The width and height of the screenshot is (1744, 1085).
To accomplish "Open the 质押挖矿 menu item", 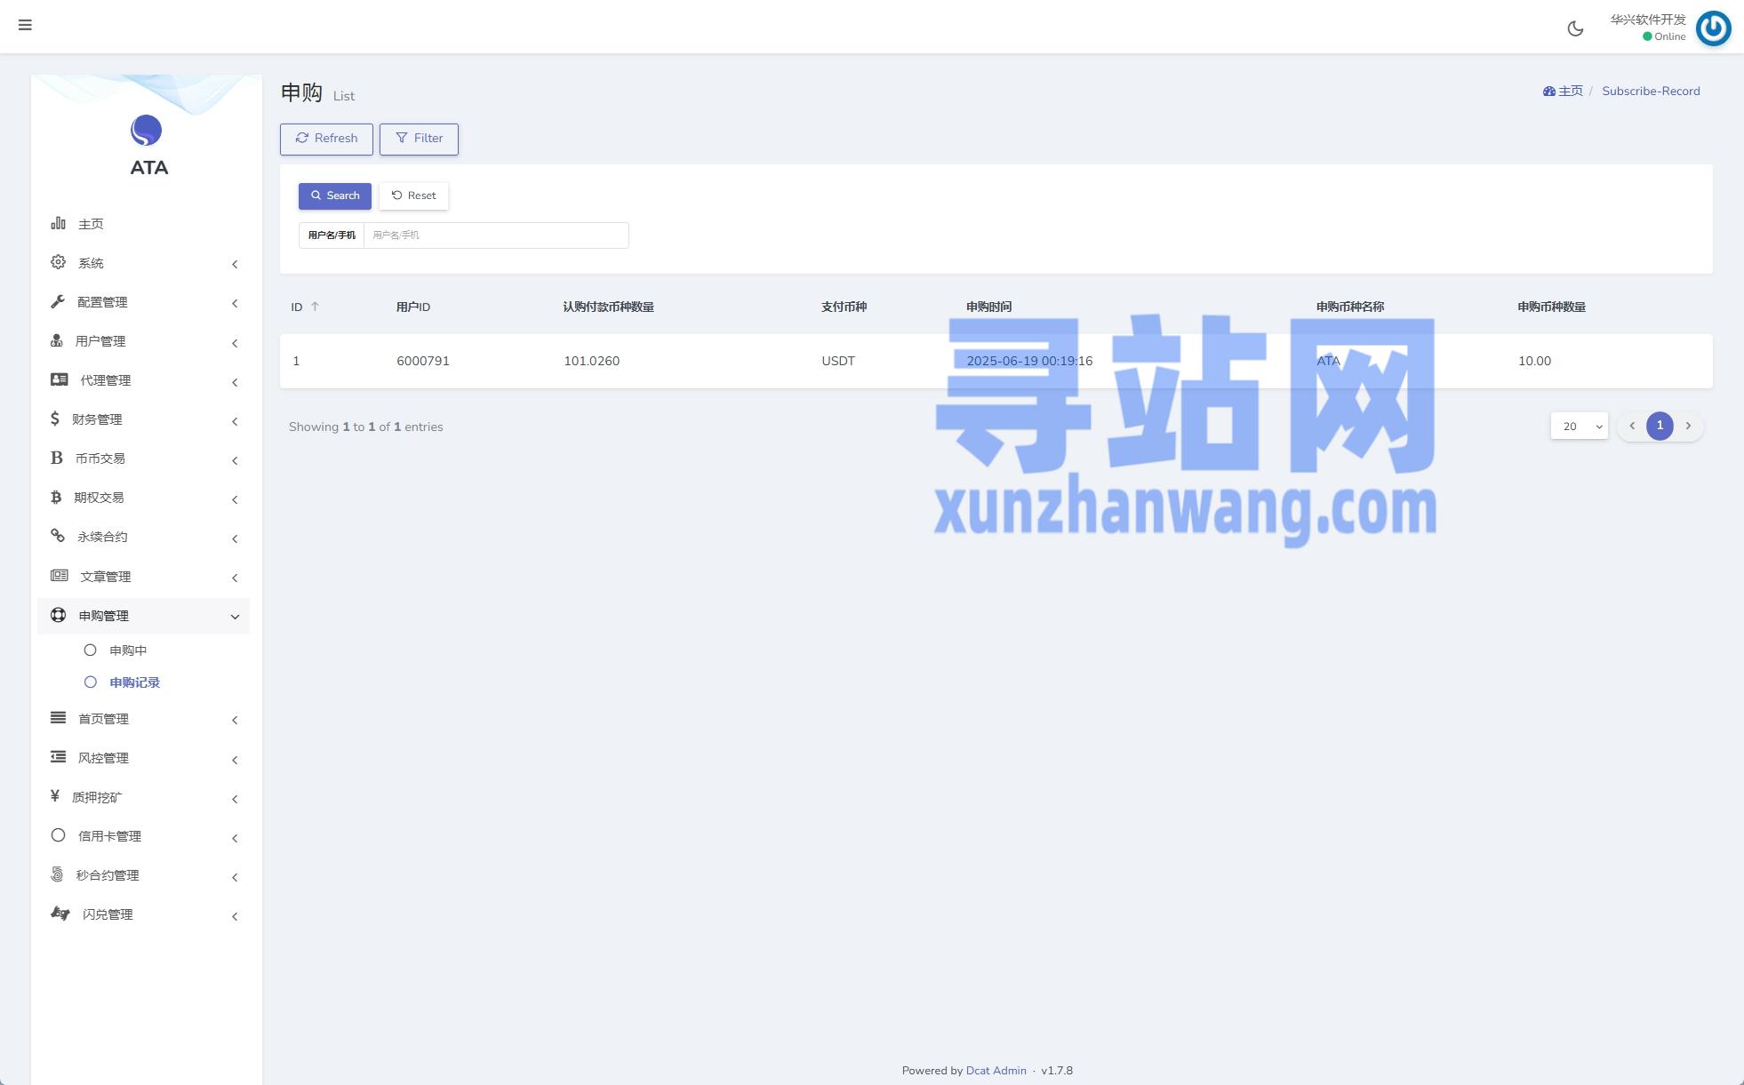I will click(x=143, y=797).
